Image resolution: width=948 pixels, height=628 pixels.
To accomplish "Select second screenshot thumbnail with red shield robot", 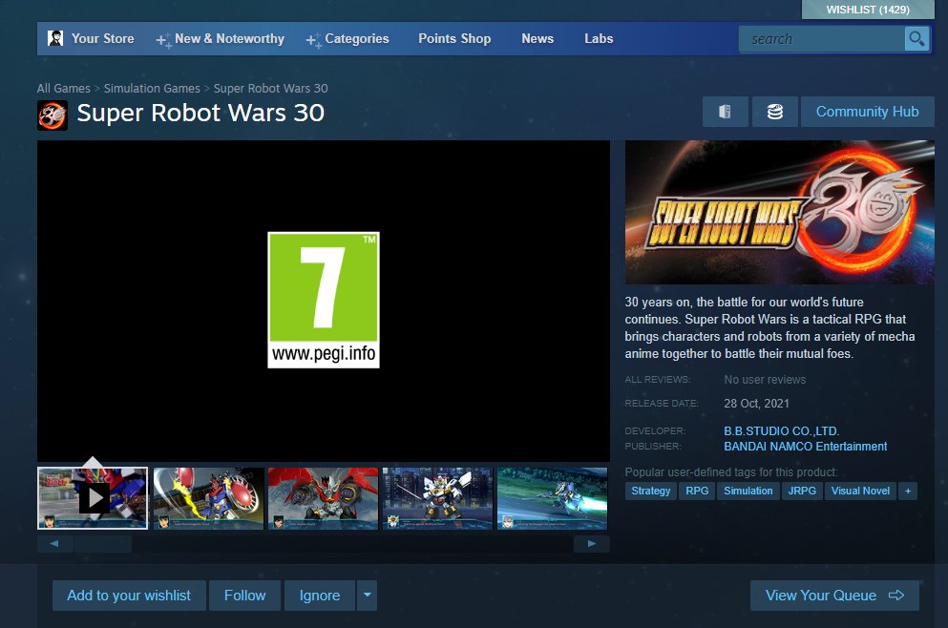I will point(208,498).
